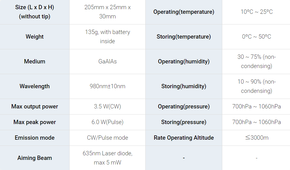This screenshot has height=170, width=290.
Task: Click the Rate Operating Altitude label
Action: coord(183,138)
